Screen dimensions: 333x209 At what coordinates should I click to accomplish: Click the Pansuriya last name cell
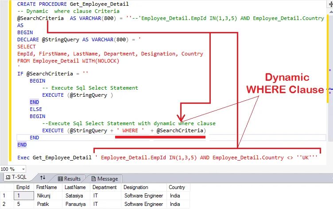76,204
